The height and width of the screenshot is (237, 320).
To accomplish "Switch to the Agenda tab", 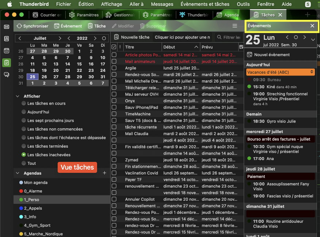I will point(227,15).
